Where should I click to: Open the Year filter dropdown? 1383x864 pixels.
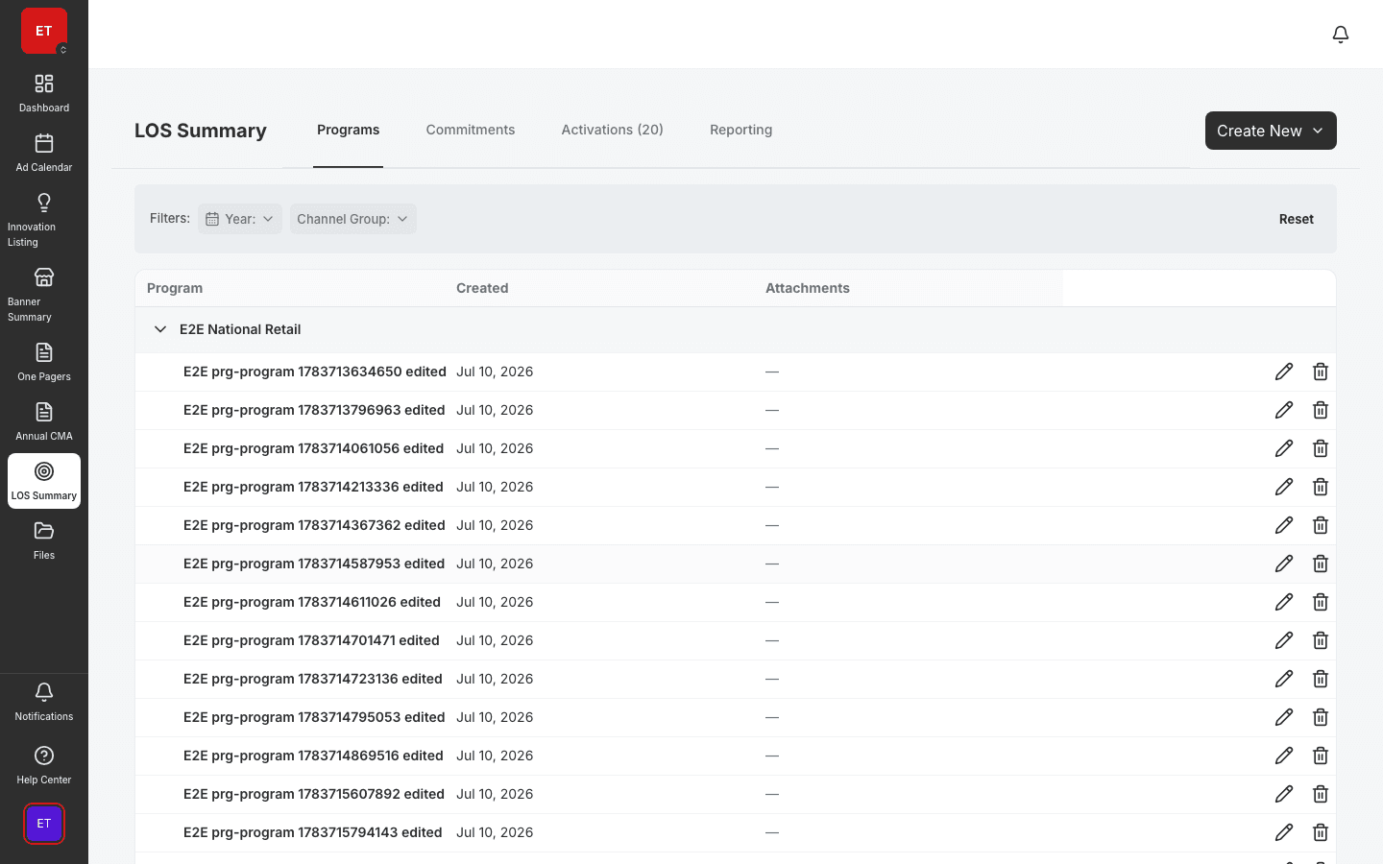pyautogui.click(x=240, y=219)
